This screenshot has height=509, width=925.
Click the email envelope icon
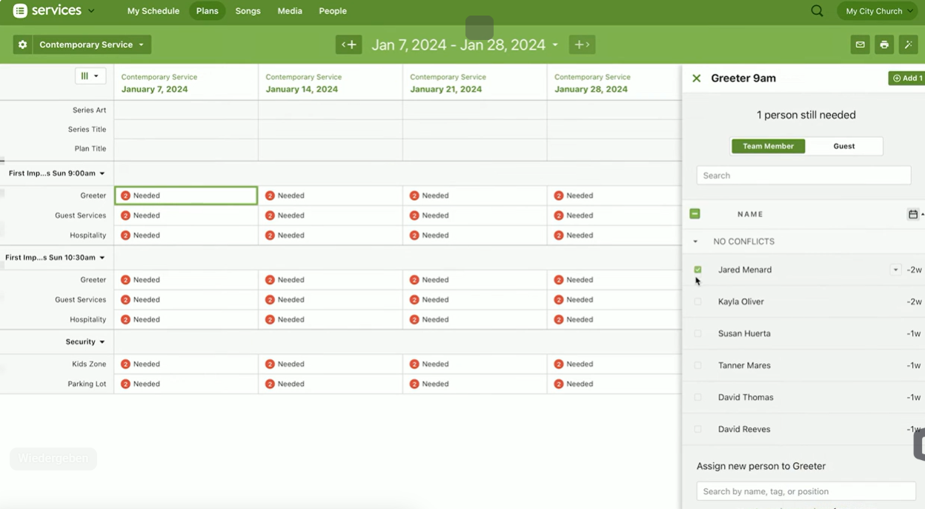[860, 44]
